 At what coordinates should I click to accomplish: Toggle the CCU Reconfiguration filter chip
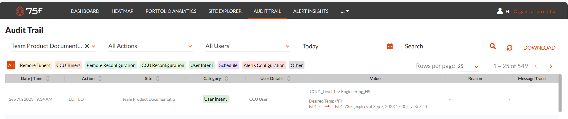click(x=163, y=65)
